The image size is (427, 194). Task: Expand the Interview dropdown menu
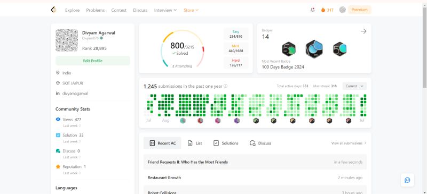[165, 10]
